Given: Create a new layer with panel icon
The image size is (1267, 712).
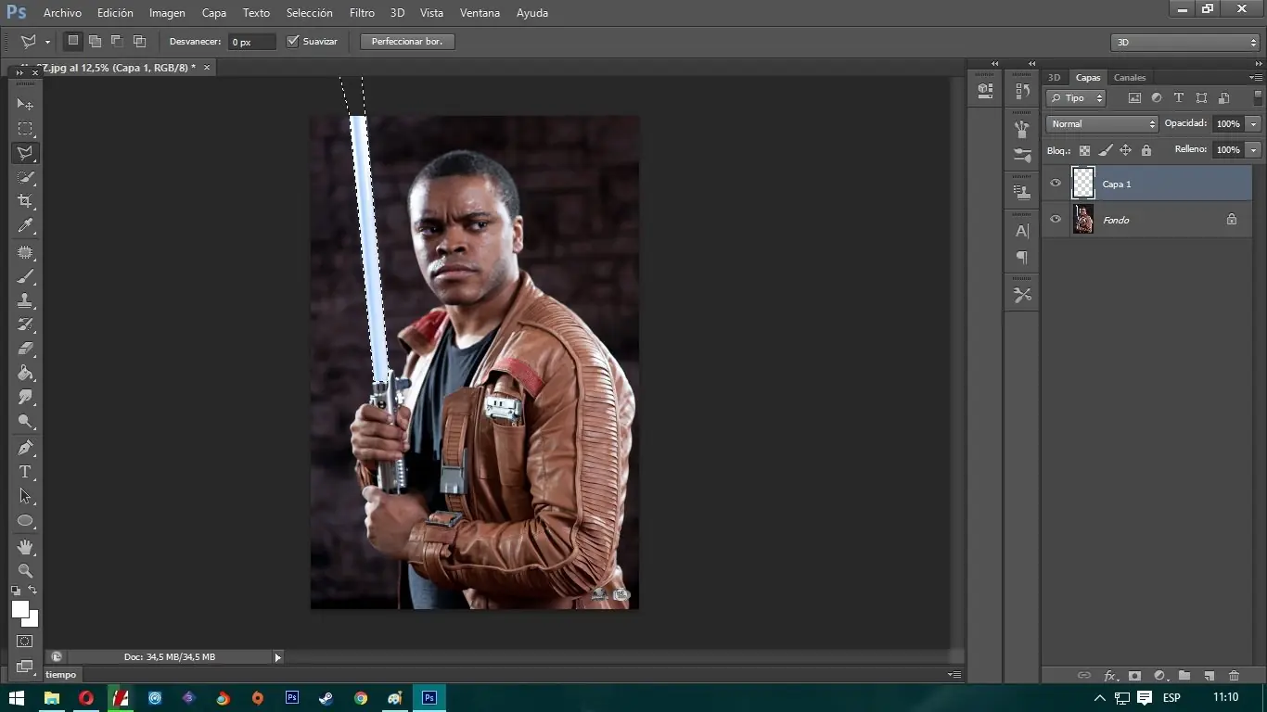Looking at the screenshot, I should coord(1209,676).
